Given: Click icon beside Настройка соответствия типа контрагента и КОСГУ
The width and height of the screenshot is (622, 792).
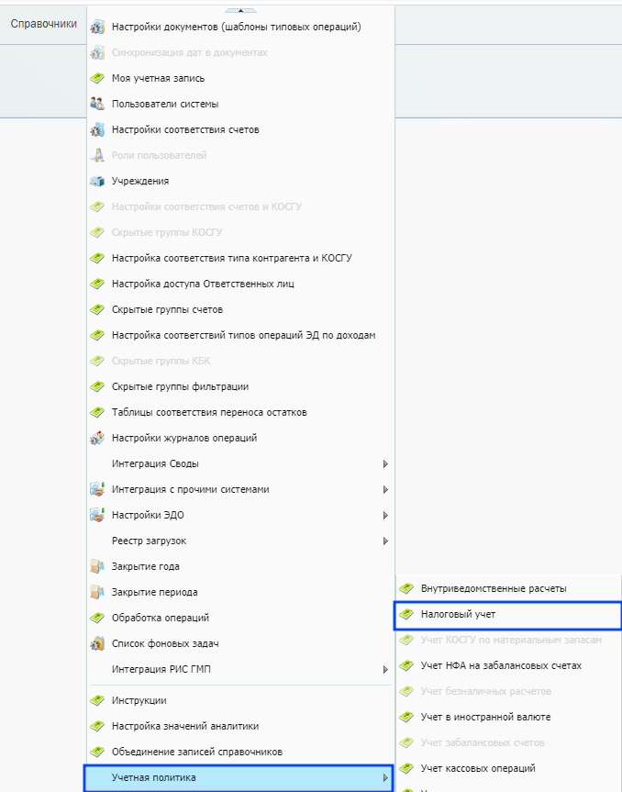Looking at the screenshot, I should coord(97,258).
